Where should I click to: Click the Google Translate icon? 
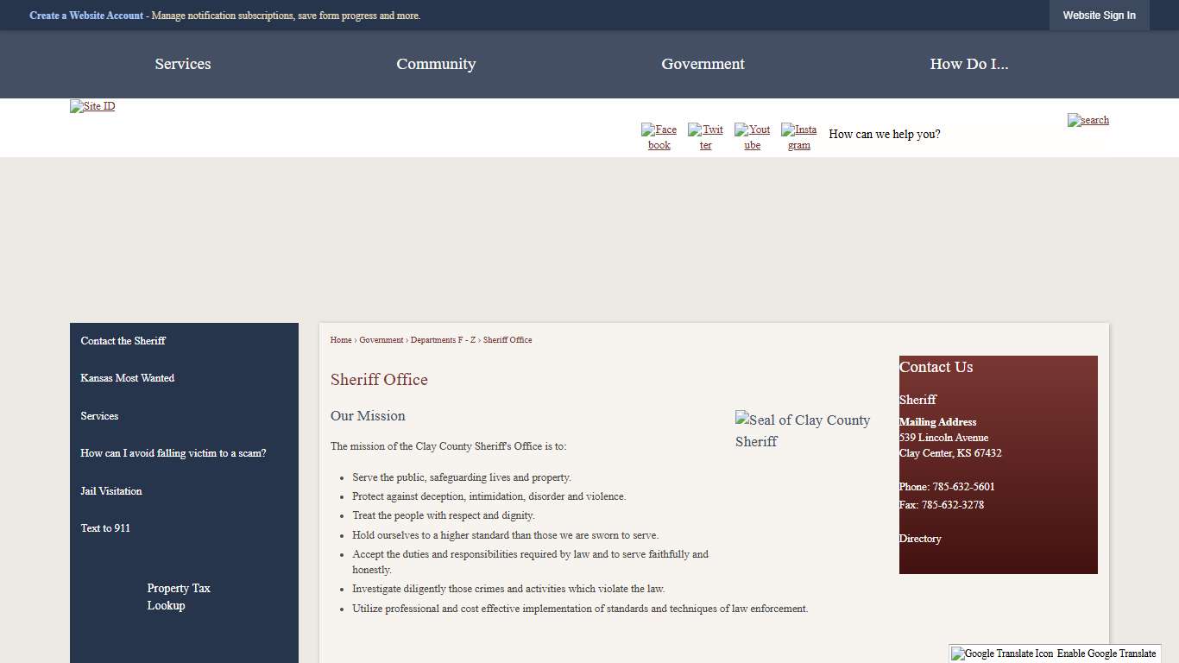[x=1001, y=654]
